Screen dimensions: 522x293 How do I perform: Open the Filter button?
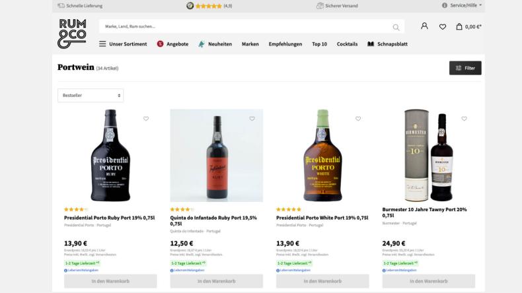pos(465,68)
